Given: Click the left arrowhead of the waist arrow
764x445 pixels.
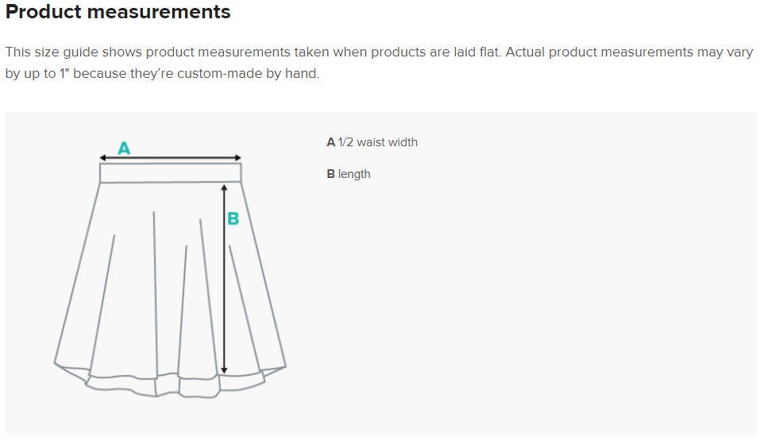Looking at the screenshot, I should (103, 158).
